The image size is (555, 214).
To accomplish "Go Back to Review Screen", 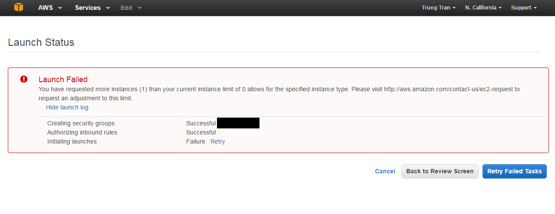I will tap(440, 171).
